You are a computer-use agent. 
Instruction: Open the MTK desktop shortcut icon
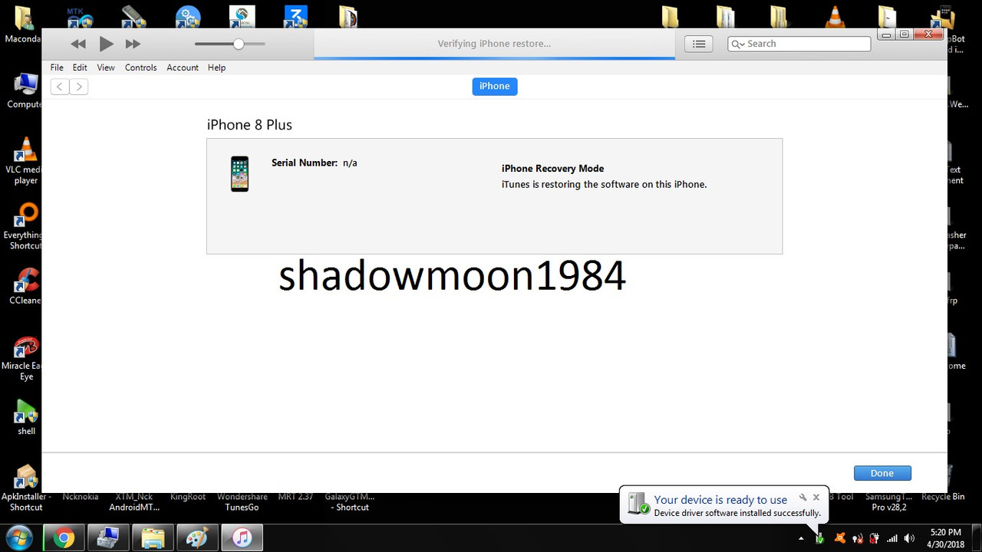pos(79,17)
